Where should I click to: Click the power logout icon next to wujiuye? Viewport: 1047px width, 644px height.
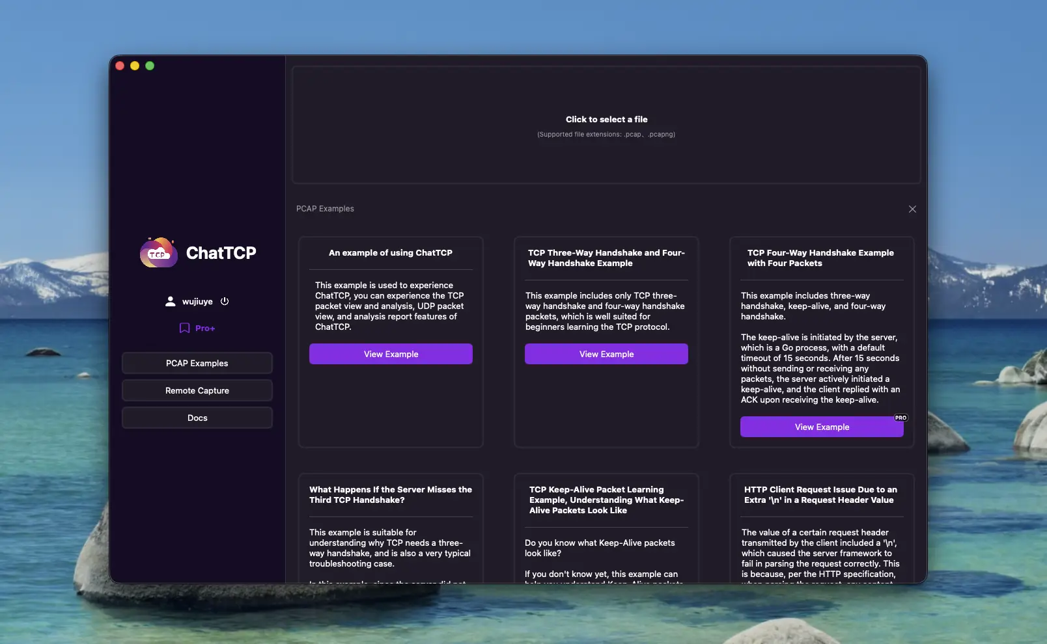pyautogui.click(x=225, y=301)
